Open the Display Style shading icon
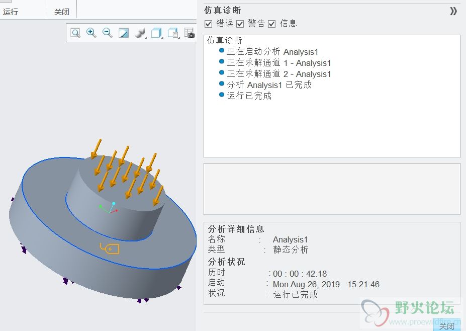Screen dimensions: 466x331 139,33
